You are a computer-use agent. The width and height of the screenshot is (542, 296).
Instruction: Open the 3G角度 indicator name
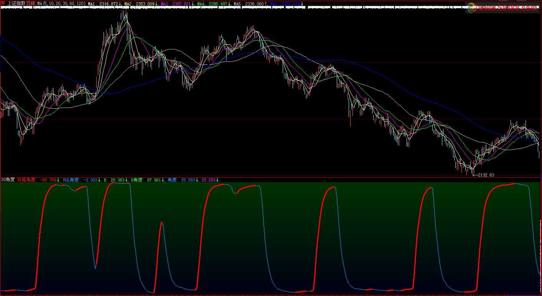(x=8, y=180)
